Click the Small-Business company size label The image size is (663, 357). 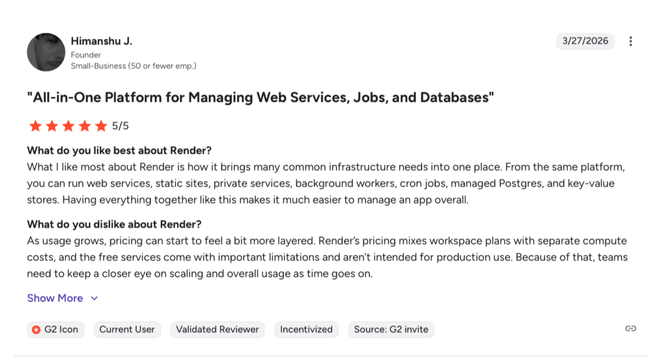click(133, 66)
